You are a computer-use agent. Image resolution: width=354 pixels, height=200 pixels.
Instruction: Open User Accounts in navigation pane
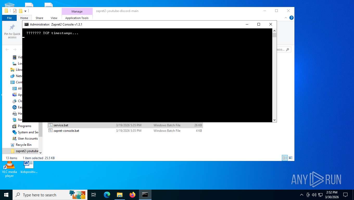point(28,139)
